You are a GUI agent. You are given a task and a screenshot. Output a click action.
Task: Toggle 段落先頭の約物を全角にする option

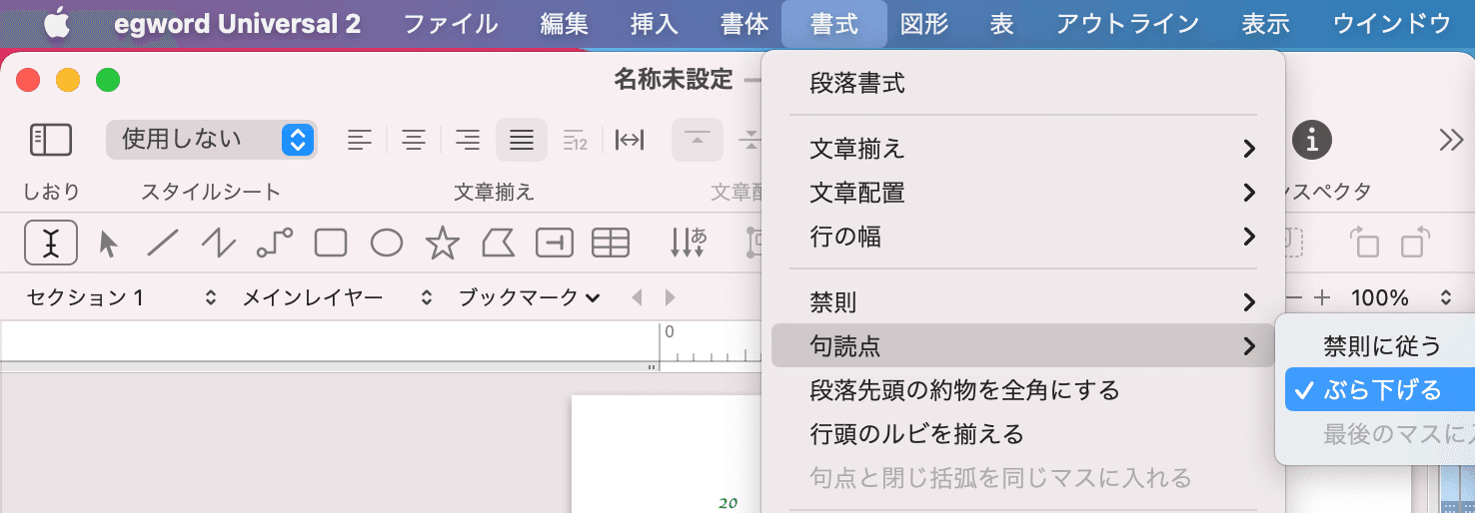pyautogui.click(x=1023, y=389)
